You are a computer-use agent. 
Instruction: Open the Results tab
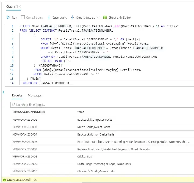(x=17, y=95)
